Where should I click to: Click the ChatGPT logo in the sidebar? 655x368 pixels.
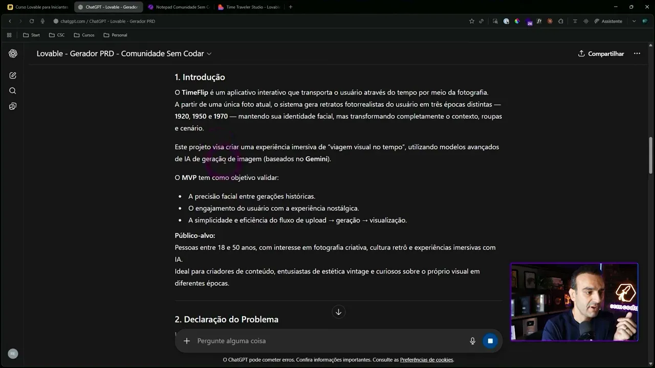tap(13, 53)
